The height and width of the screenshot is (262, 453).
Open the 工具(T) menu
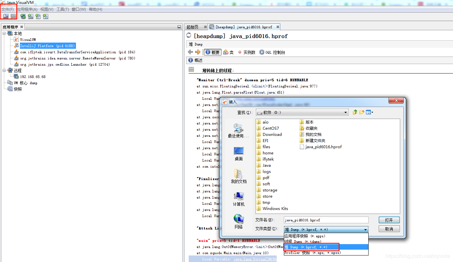(63, 9)
